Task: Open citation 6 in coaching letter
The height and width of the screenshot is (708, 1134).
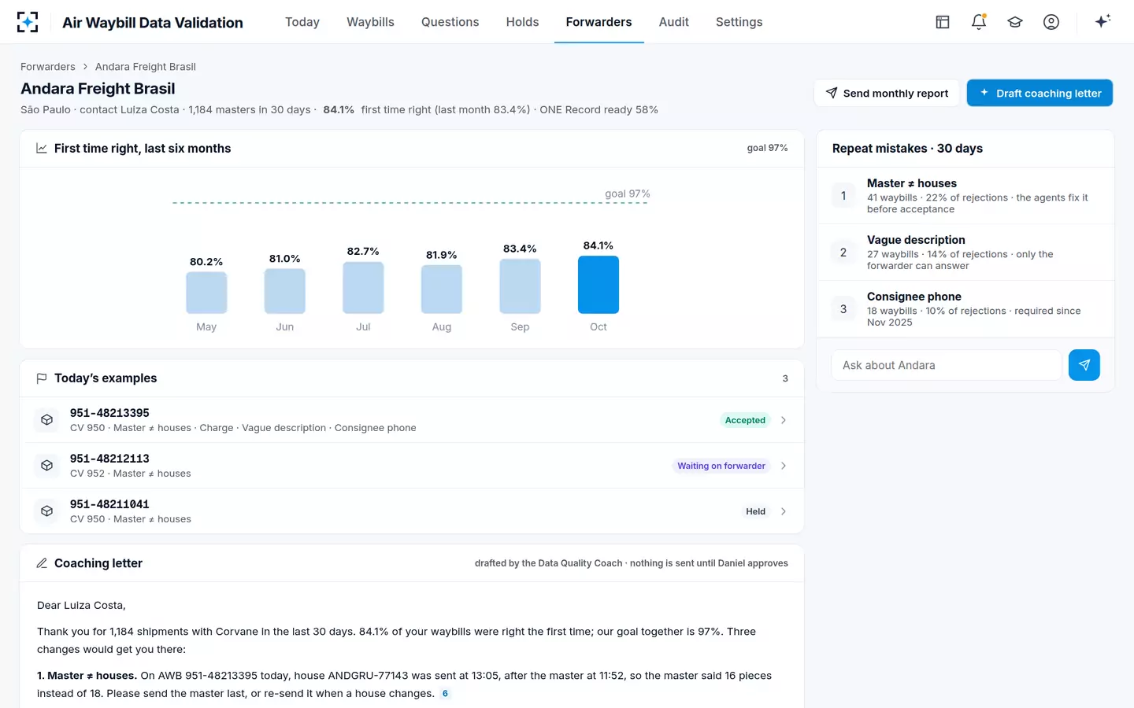Action: (x=445, y=694)
